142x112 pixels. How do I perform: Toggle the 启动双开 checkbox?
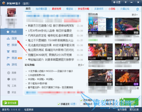coord(104,100)
